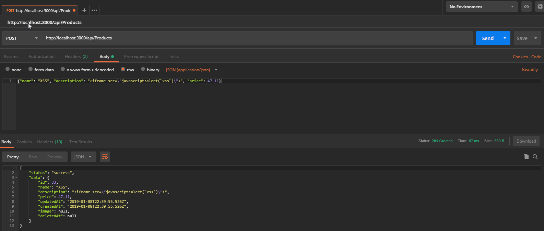Open the JSON (application/json) content type dropdown
Image resolution: width=544 pixels, height=231 pixels.
tap(192, 70)
